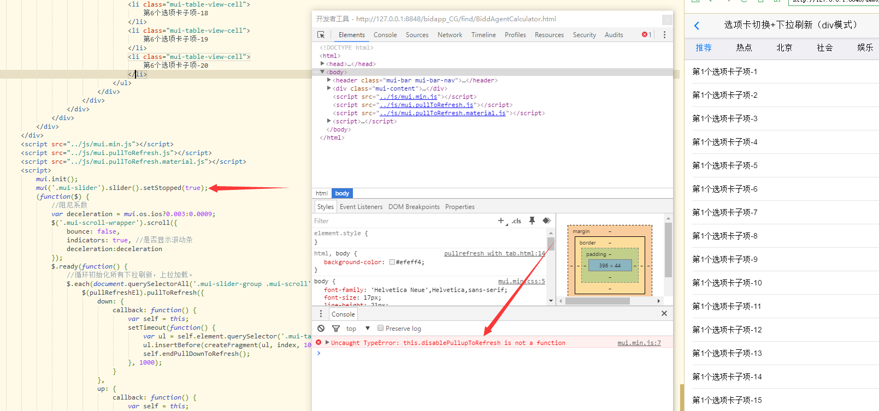Image resolution: width=879 pixels, height=411 pixels.
Task: Focus the Styles Filter input field
Action: (x=399, y=221)
